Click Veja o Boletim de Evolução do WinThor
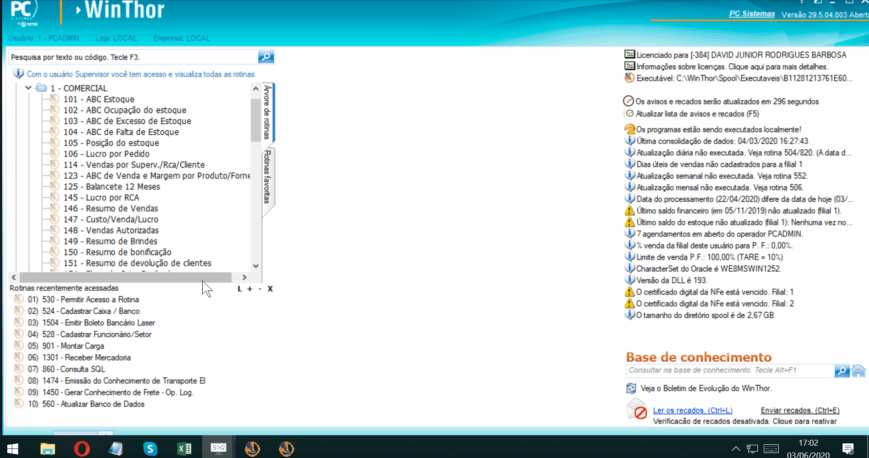Viewport: 869px width, 458px height. [706, 388]
